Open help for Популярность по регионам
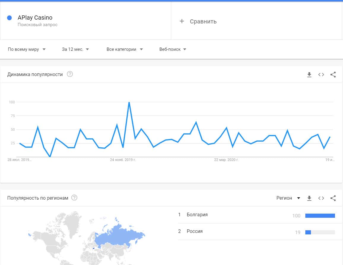The image size is (343, 265). [x=74, y=198]
